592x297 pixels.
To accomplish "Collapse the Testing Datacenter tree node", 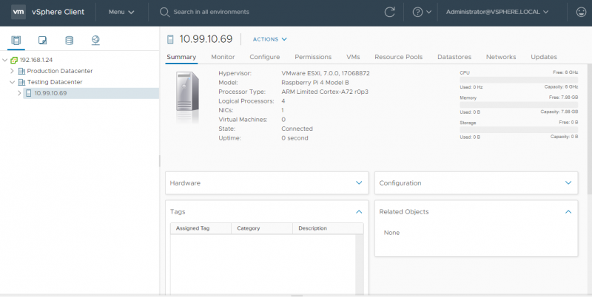I will tap(12, 82).
